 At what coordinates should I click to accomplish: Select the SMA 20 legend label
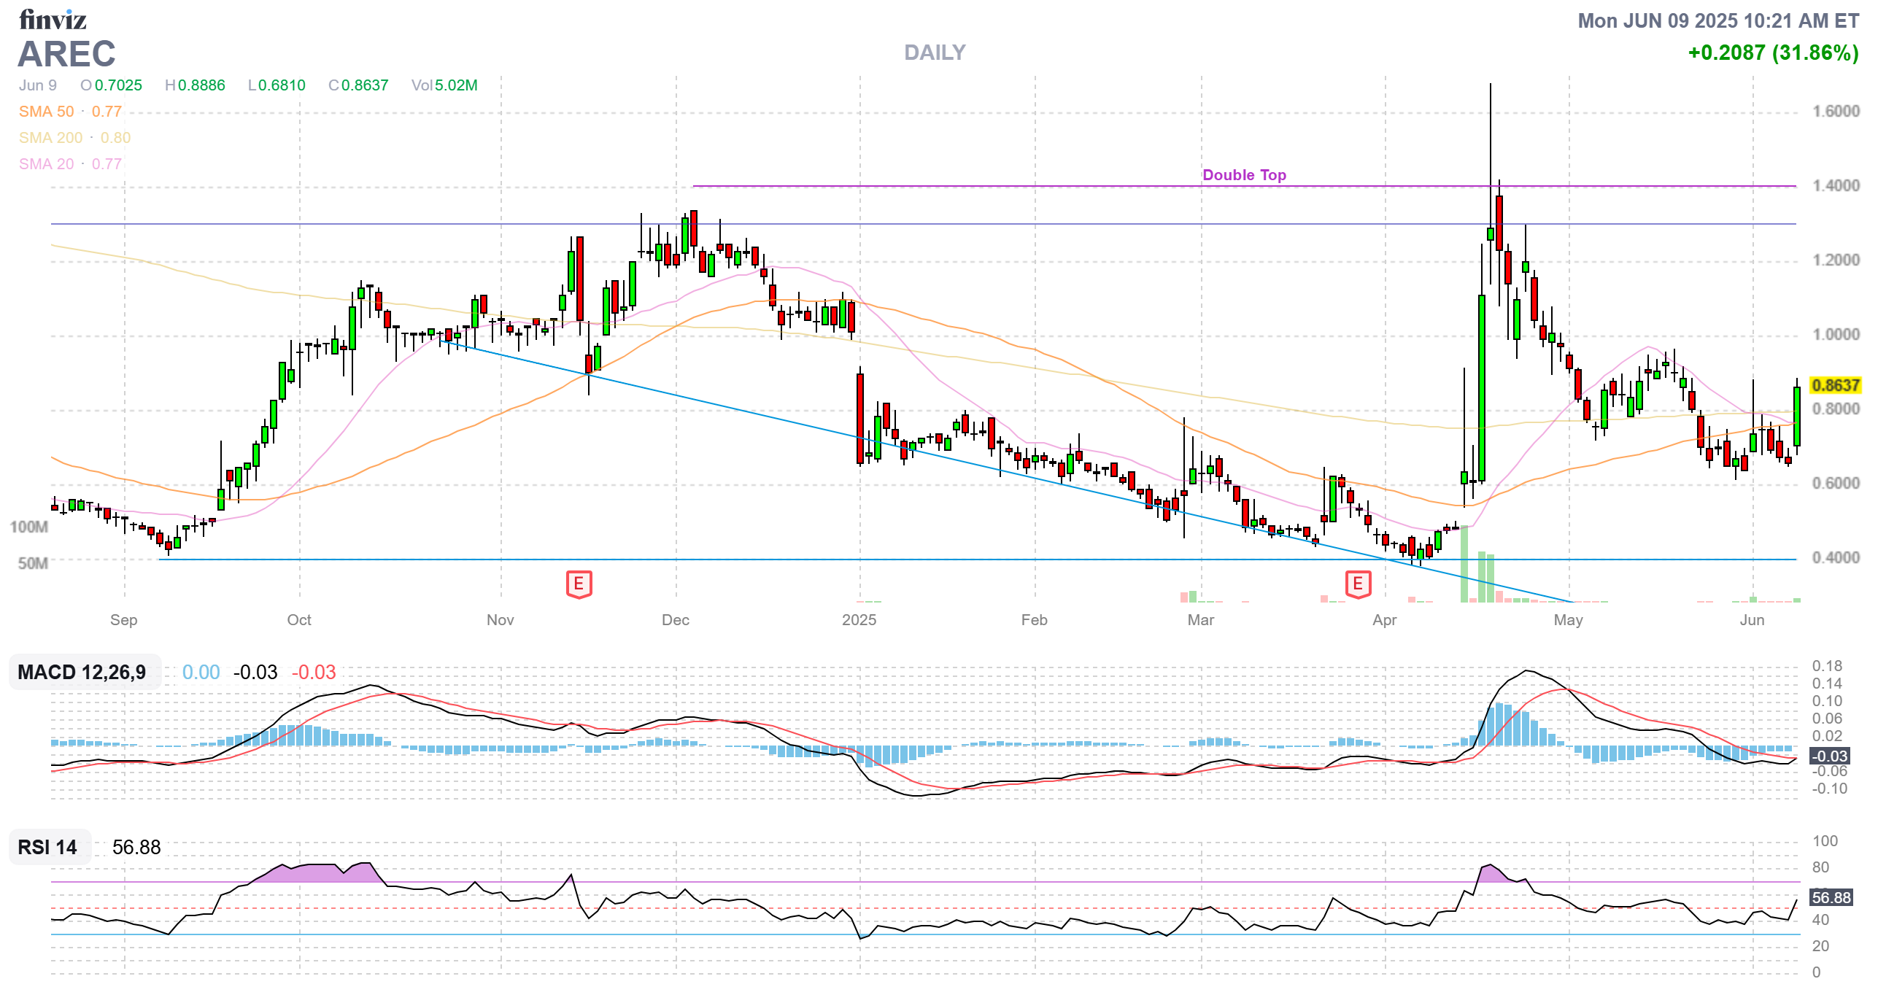[x=47, y=164]
